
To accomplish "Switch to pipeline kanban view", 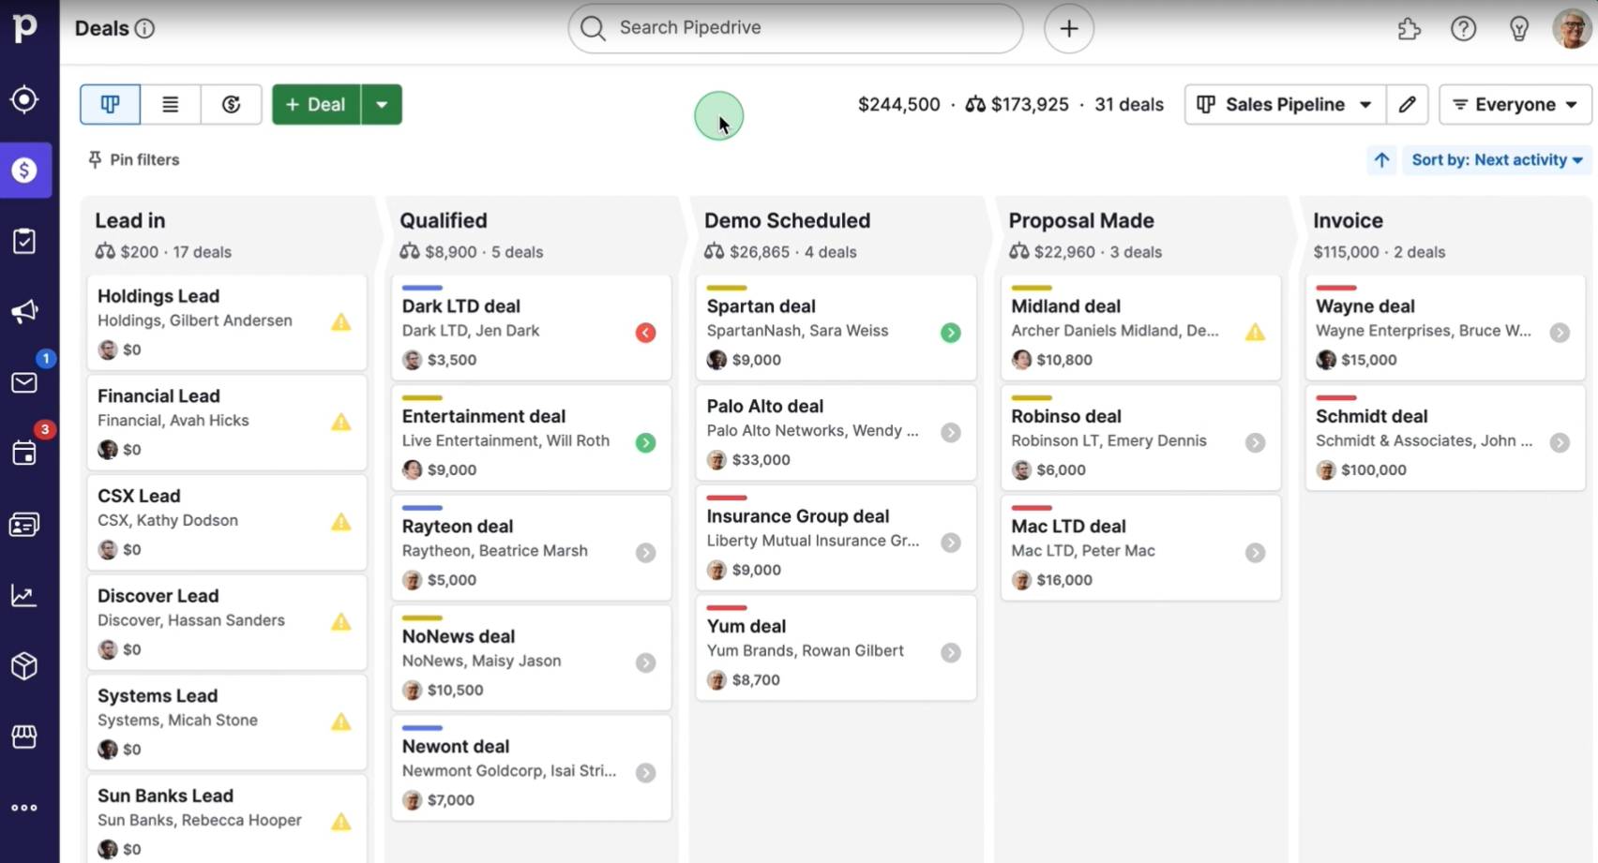I will (110, 104).
